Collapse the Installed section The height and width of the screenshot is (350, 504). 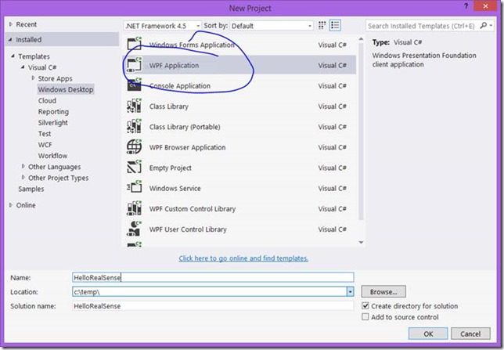pos(10,40)
